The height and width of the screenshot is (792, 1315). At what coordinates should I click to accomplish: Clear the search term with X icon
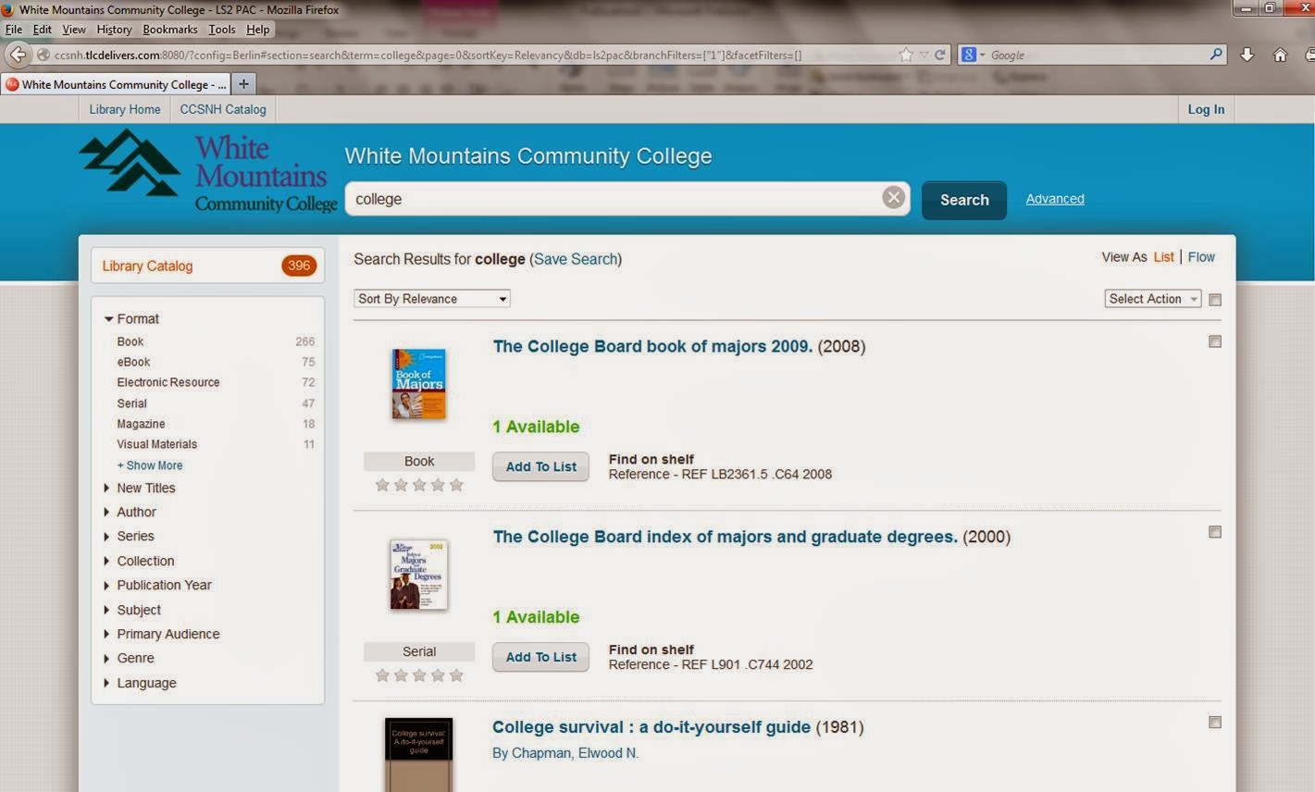[893, 198]
